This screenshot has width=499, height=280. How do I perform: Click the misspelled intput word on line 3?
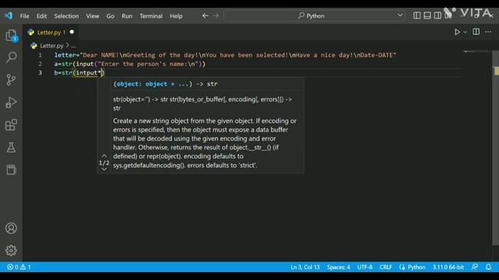[87, 72]
